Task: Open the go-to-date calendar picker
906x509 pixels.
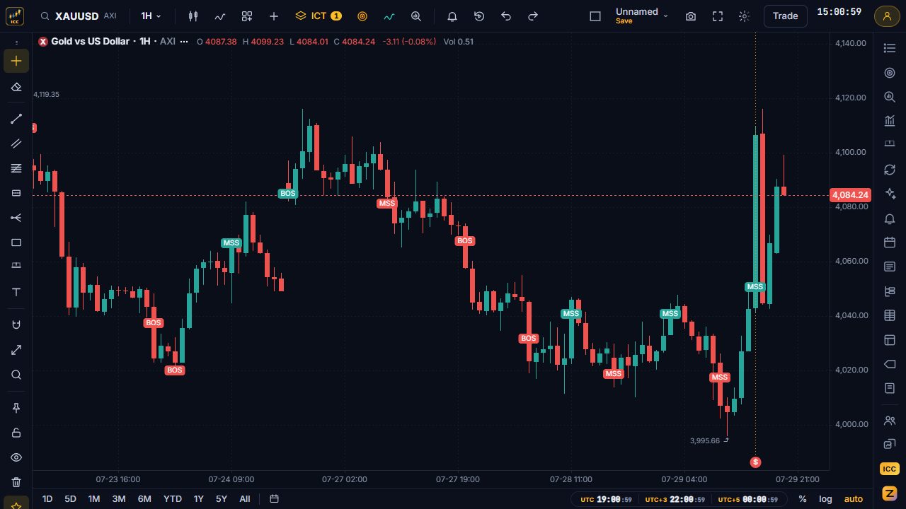Action: 275,498
